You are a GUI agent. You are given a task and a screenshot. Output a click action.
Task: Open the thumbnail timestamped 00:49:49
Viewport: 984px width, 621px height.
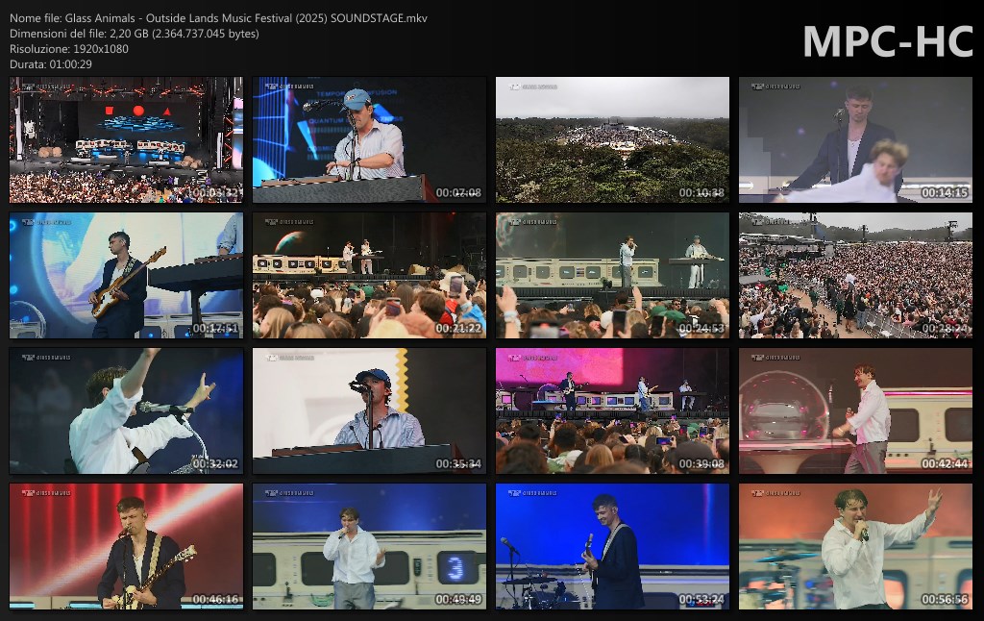pos(369,546)
